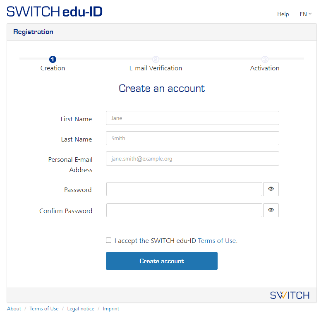326x317 pixels.
Task: Accept the SWITCH edu-ID Terms checkbox
Action: click(109, 240)
